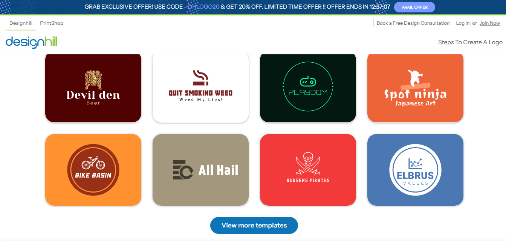
Task: Click the cigarette icon in Quit Smoking Weed logo
Action: [x=200, y=78]
